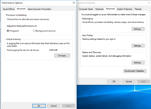
Task: Switch to Data Execution Prevention tab
Action: tap(39, 9)
